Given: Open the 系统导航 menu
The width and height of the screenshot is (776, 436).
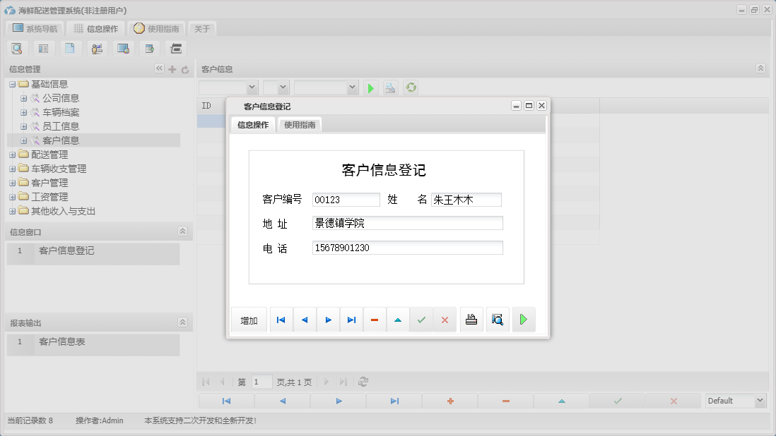Looking at the screenshot, I should click(34, 28).
